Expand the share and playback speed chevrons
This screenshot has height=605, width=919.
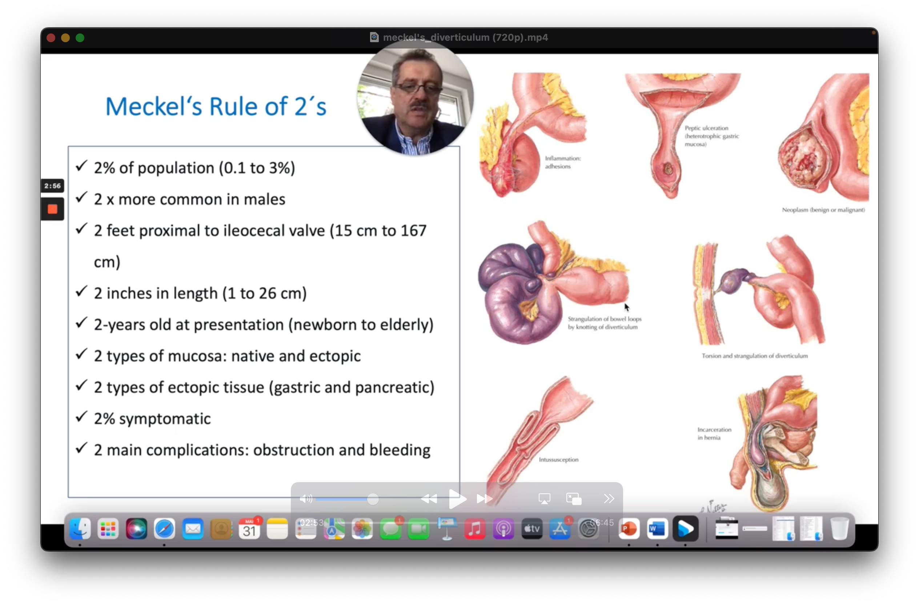(609, 499)
